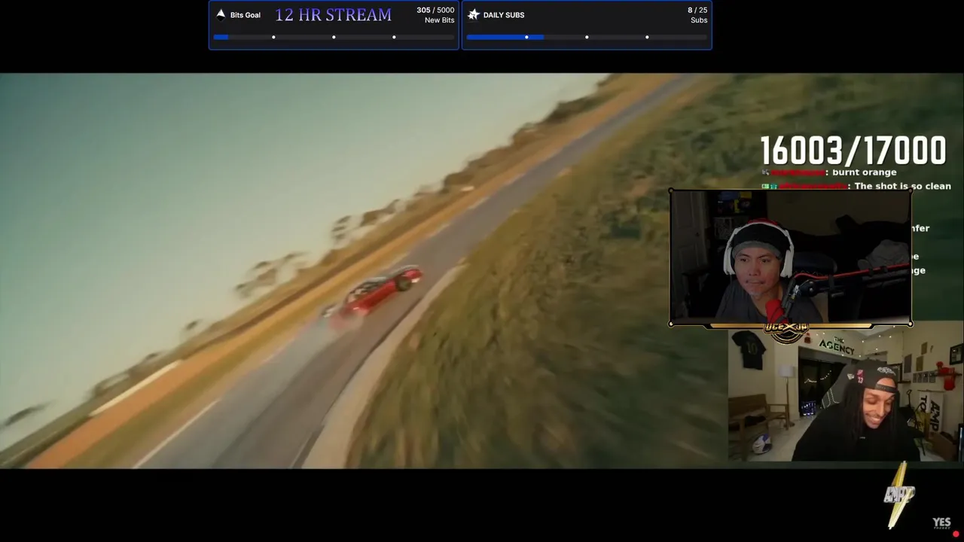Click the "305 / 5000" bits counter
The image size is (964, 542).
click(x=435, y=11)
